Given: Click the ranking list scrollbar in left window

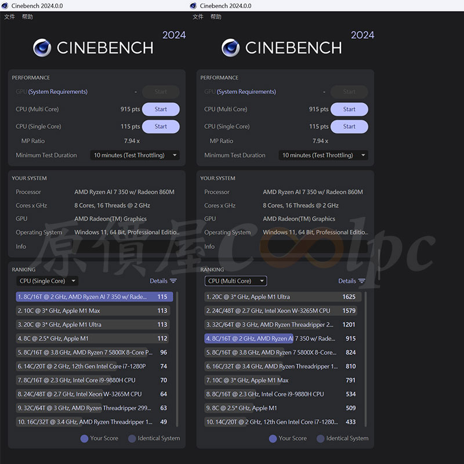Looking at the screenshot, I should click(x=177, y=359).
